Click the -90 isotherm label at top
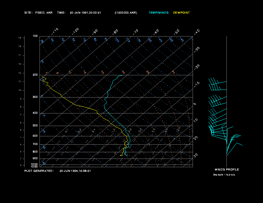263x203 pixels. [x=95, y=32]
